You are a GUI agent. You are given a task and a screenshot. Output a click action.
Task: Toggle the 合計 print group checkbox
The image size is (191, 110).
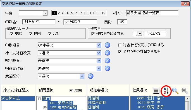tap(49, 34)
